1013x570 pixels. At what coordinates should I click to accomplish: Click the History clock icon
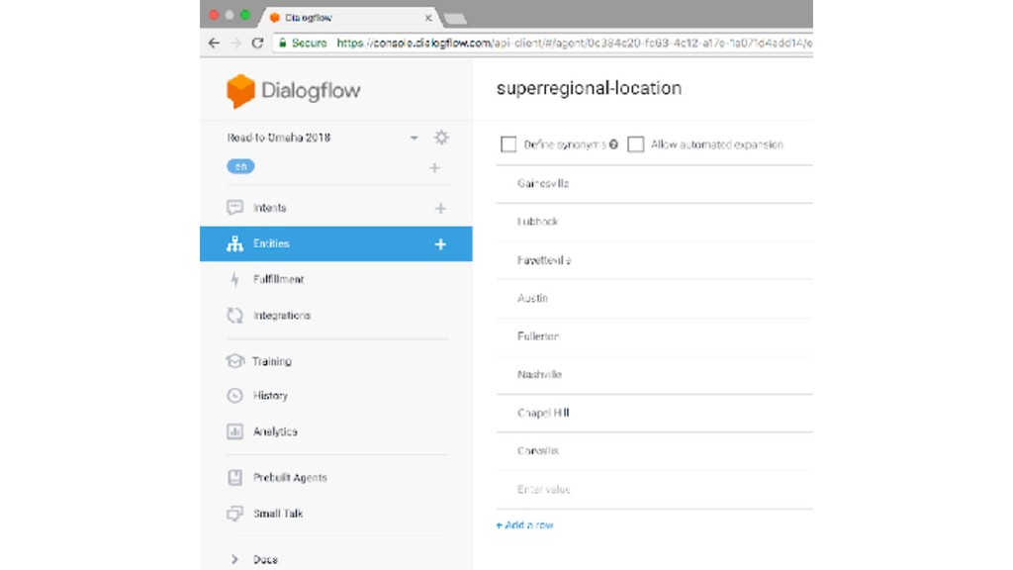pos(234,396)
